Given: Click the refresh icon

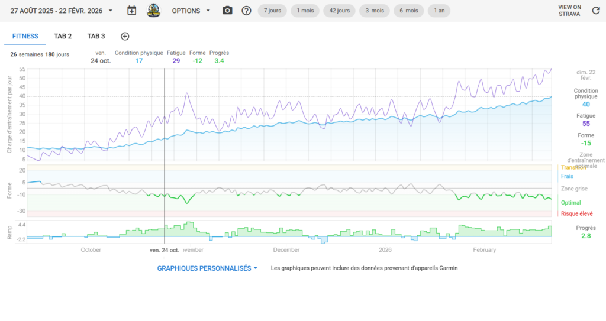Looking at the screenshot, I should 596,11.
